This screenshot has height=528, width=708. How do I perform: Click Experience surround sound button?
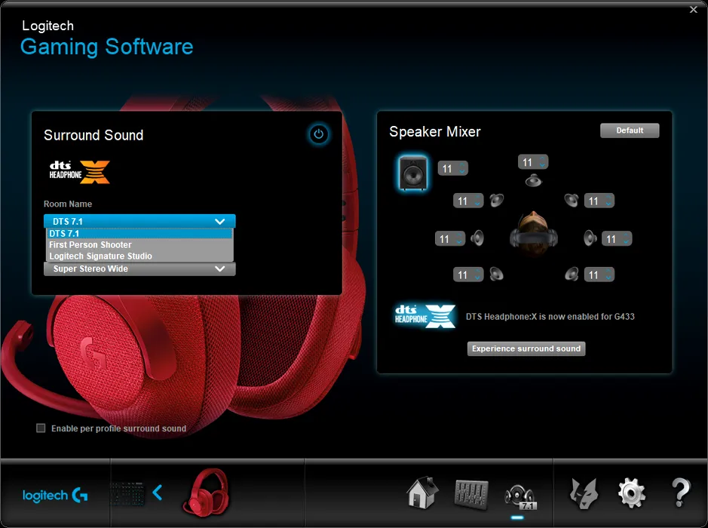click(x=526, y=348)
